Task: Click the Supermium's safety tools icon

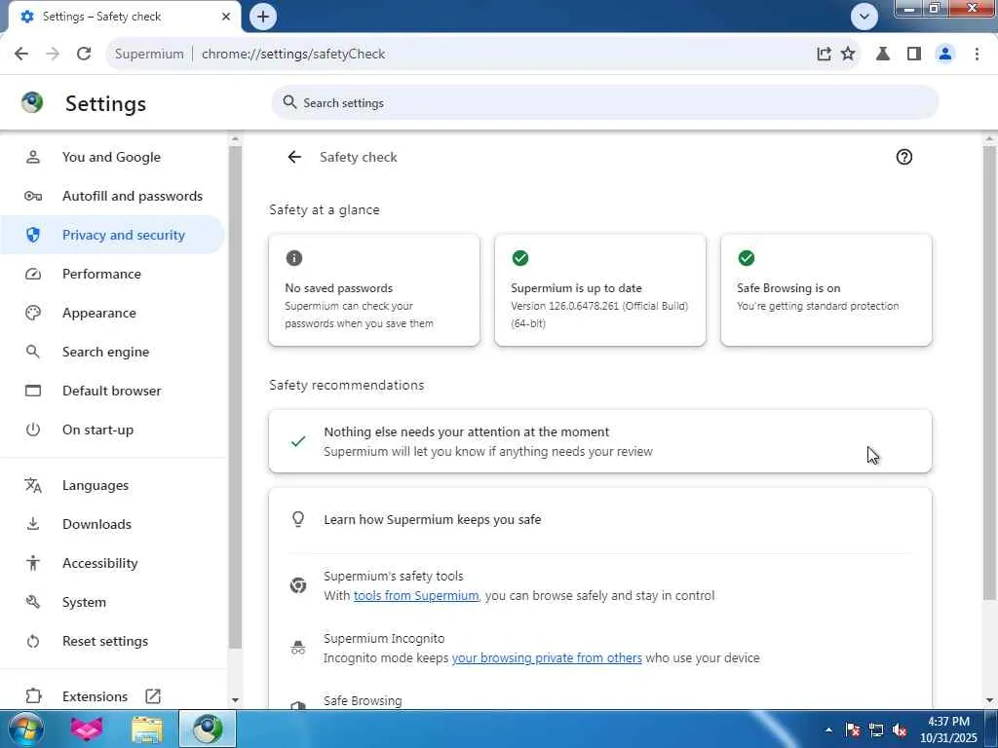Action: point(298,585)
